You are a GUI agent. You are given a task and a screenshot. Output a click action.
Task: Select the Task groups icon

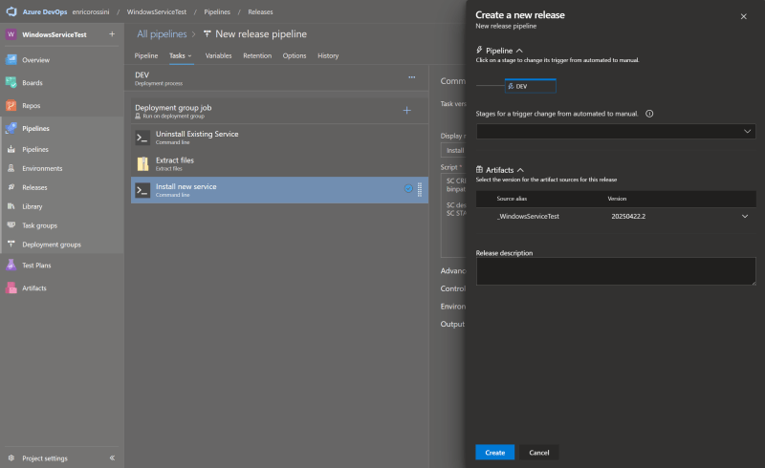11,225
